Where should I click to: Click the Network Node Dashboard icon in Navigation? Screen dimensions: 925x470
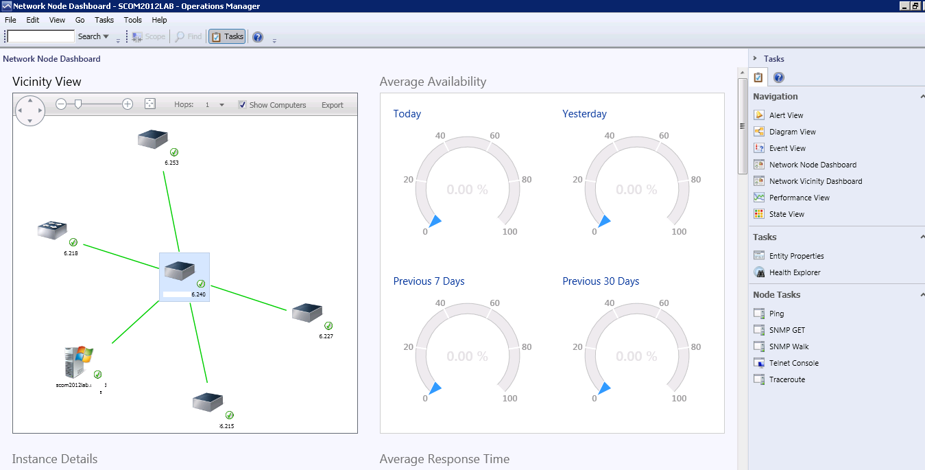758,165
